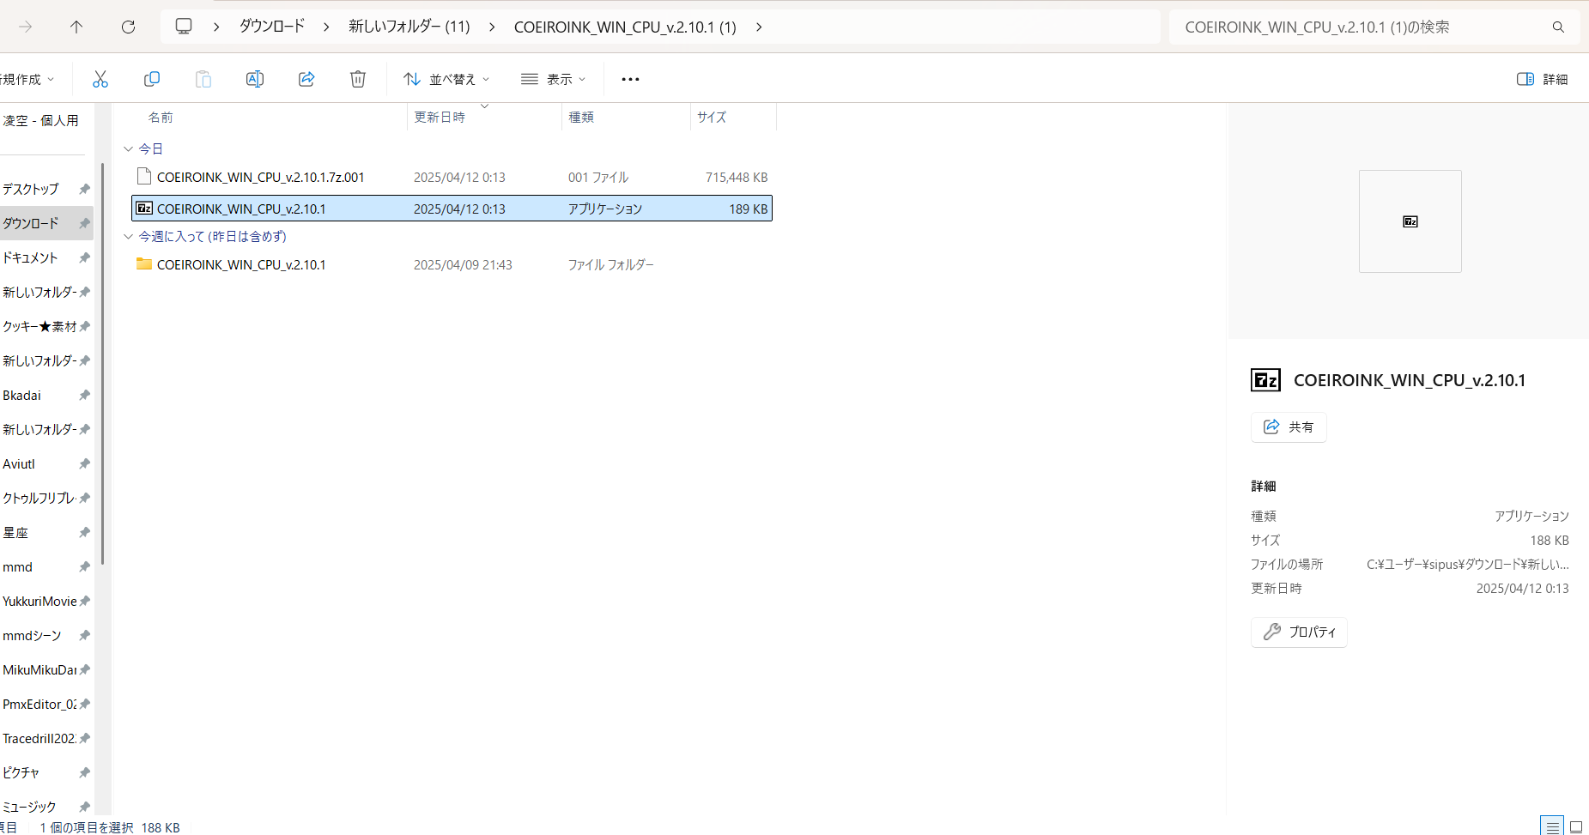Click 2025/04/09 21:43 date cell
This screenshot has width=1589, height=835.
[463, 264]
